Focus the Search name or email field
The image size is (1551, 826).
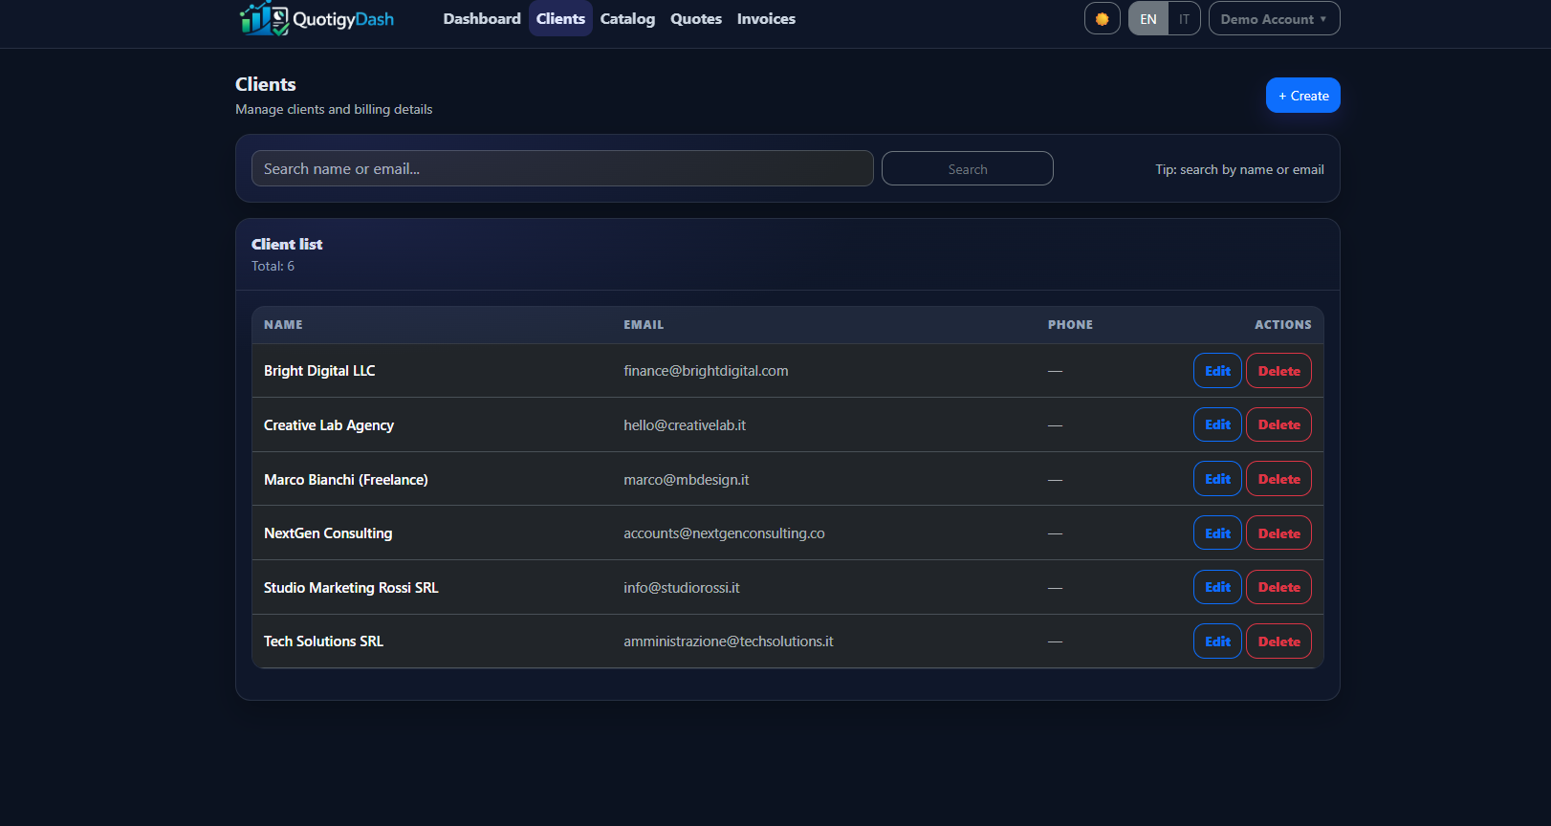(562, 168)
